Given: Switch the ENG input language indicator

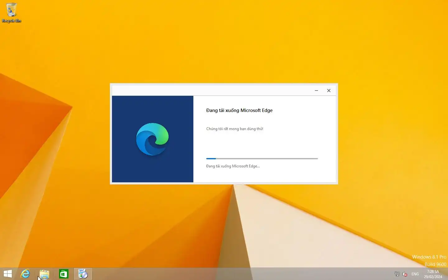Looking at the screenshot, I should 415,274.
